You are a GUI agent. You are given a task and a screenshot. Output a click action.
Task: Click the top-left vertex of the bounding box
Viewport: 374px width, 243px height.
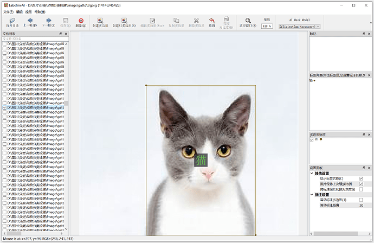146,85
